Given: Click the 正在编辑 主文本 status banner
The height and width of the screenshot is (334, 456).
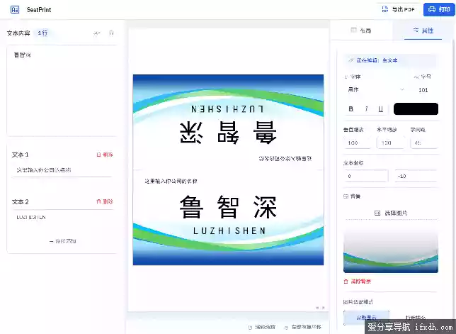Looking at the screenshot, I should (390, 60).
